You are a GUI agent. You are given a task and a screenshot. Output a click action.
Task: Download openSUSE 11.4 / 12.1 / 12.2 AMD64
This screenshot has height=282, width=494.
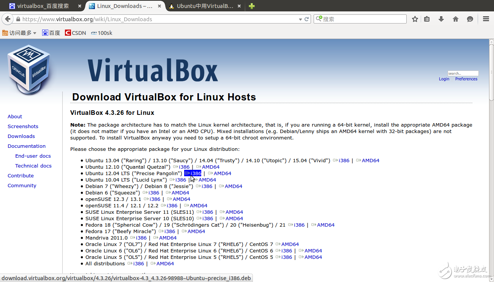click(196, 205)
